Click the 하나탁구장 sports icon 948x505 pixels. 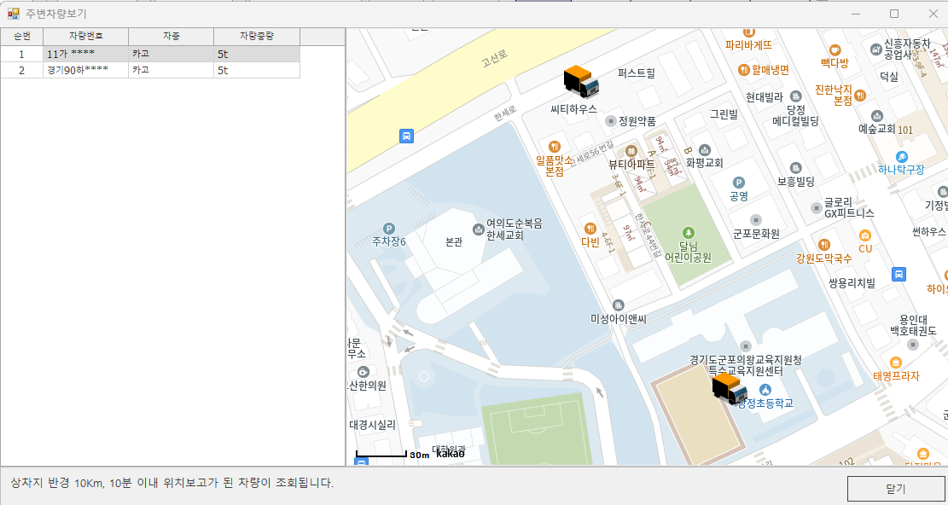coord(902,157)
